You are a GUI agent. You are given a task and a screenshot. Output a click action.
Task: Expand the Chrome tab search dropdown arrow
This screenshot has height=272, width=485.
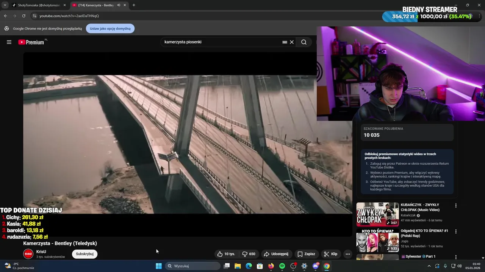click(x=5, y=5)
